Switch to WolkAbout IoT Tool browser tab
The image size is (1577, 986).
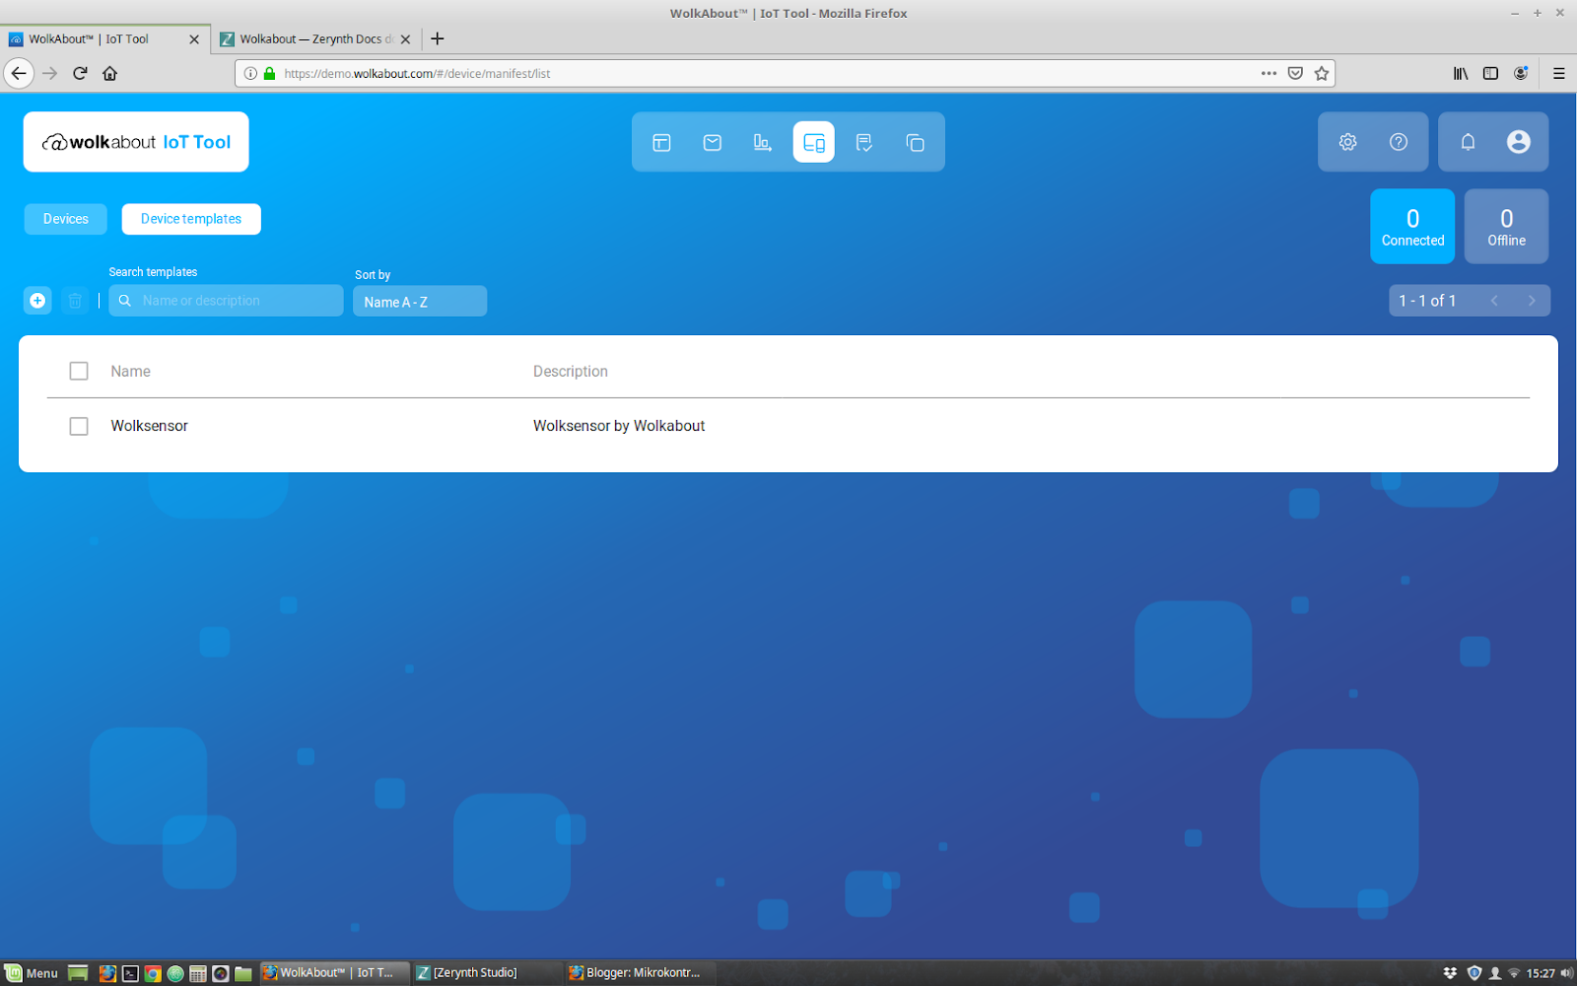(x=103, y=38)
